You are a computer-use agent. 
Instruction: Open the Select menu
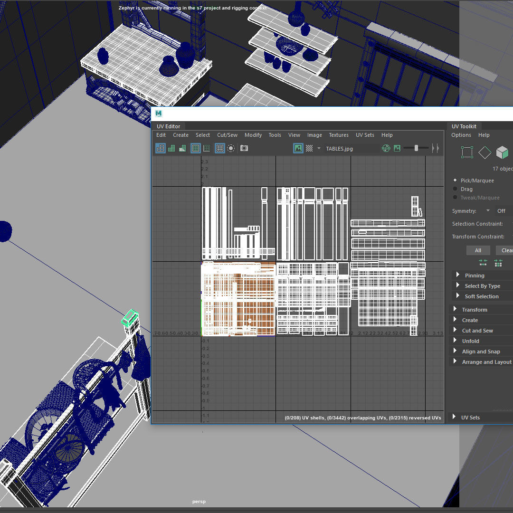coord(203,135)
